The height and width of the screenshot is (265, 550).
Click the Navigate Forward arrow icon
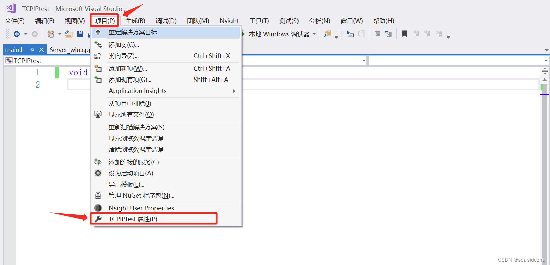pyautogui.click(x=35, y=34)
